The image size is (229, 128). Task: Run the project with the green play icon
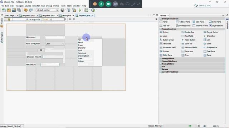tap(80, 10)
